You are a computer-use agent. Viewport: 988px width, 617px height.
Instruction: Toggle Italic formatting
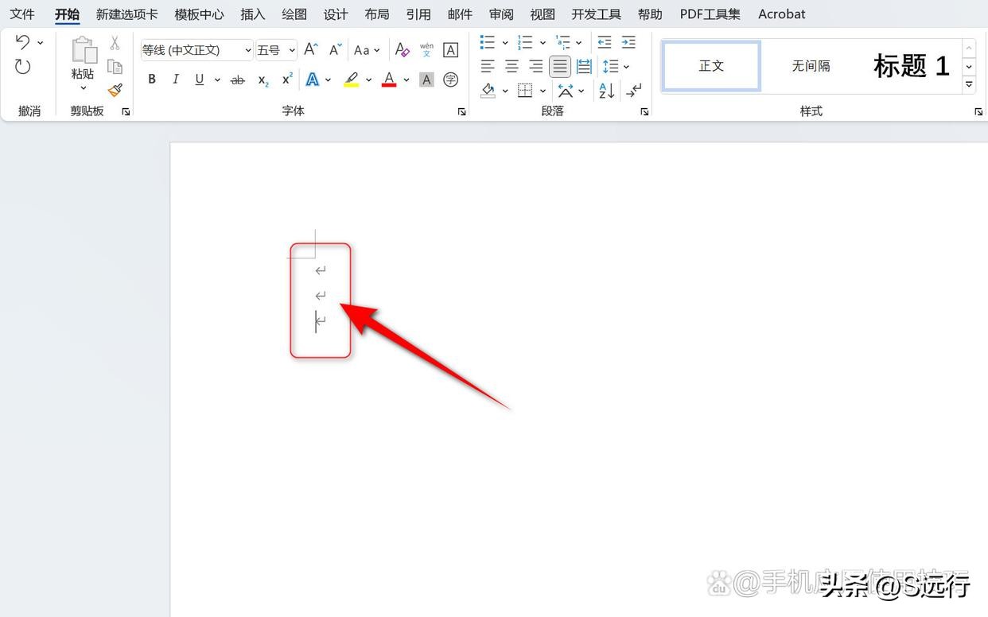click(176, 80)
